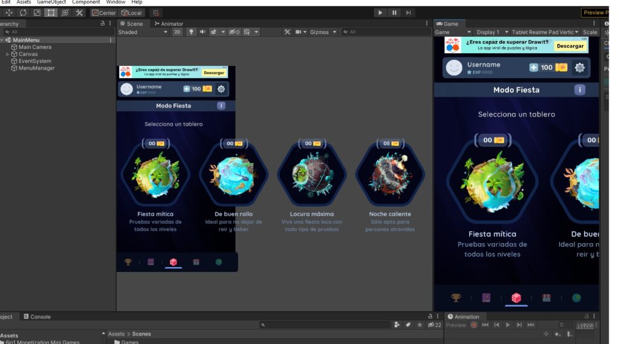Collapse the MainMenu scene node
Viewport: 619px width, 344px height.
pos(2,40)
